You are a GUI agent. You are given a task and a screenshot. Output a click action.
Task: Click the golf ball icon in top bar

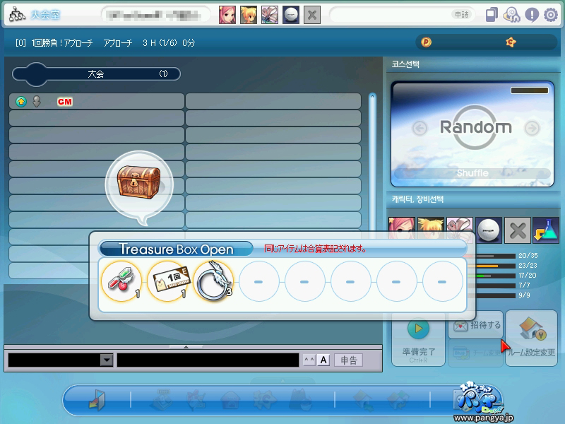click(x=291, y=15)
